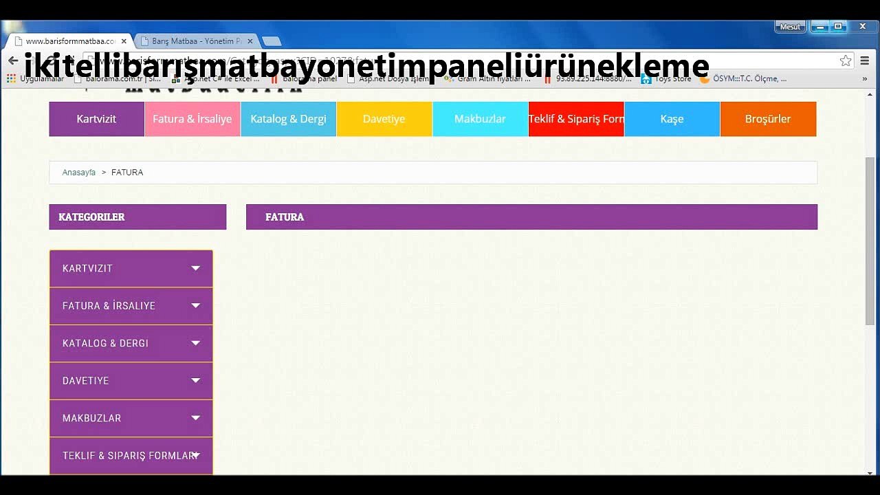
Task: Select KARTVIZIT category text
Action: coord(87,268)
